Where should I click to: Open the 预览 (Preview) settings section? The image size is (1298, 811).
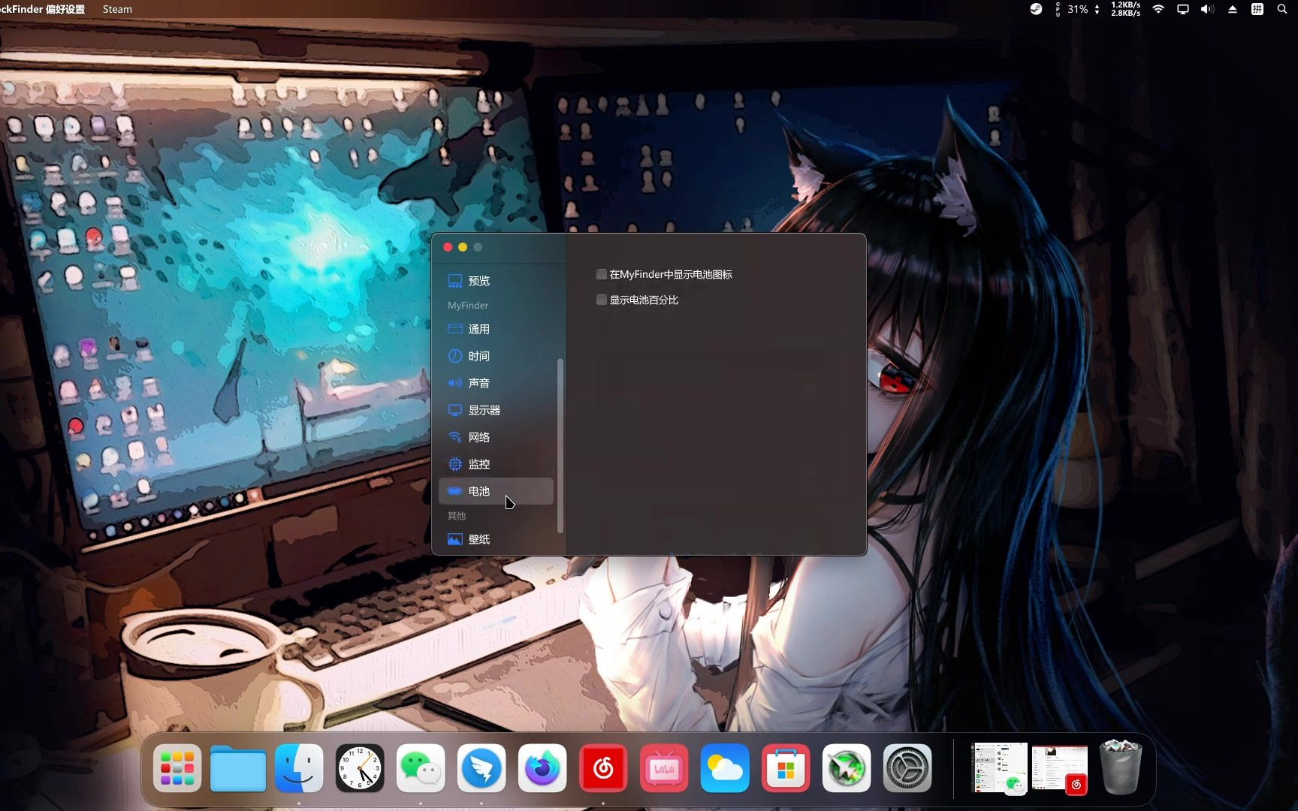point(479,280)
